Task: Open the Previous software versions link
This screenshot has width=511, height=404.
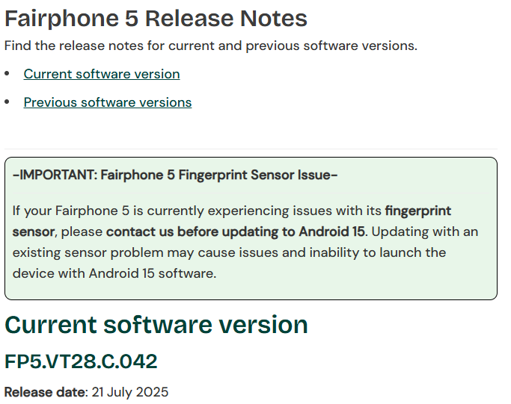Action: tap(108, 102)
